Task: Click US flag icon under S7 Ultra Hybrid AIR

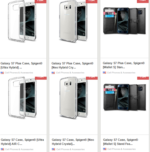Action: click(x=2, y=149)
